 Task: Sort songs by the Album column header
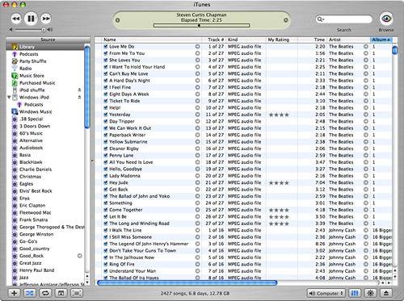tap(381, 40)
